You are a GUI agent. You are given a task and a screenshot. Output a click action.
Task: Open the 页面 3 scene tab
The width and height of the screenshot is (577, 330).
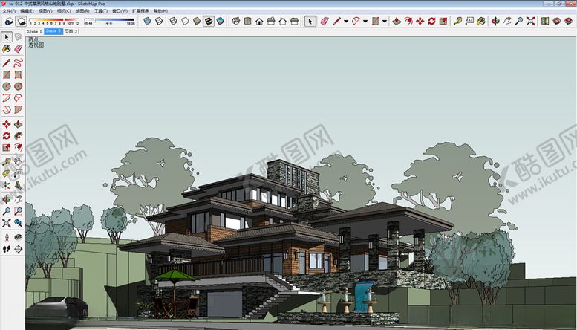[x=71, y=33]
